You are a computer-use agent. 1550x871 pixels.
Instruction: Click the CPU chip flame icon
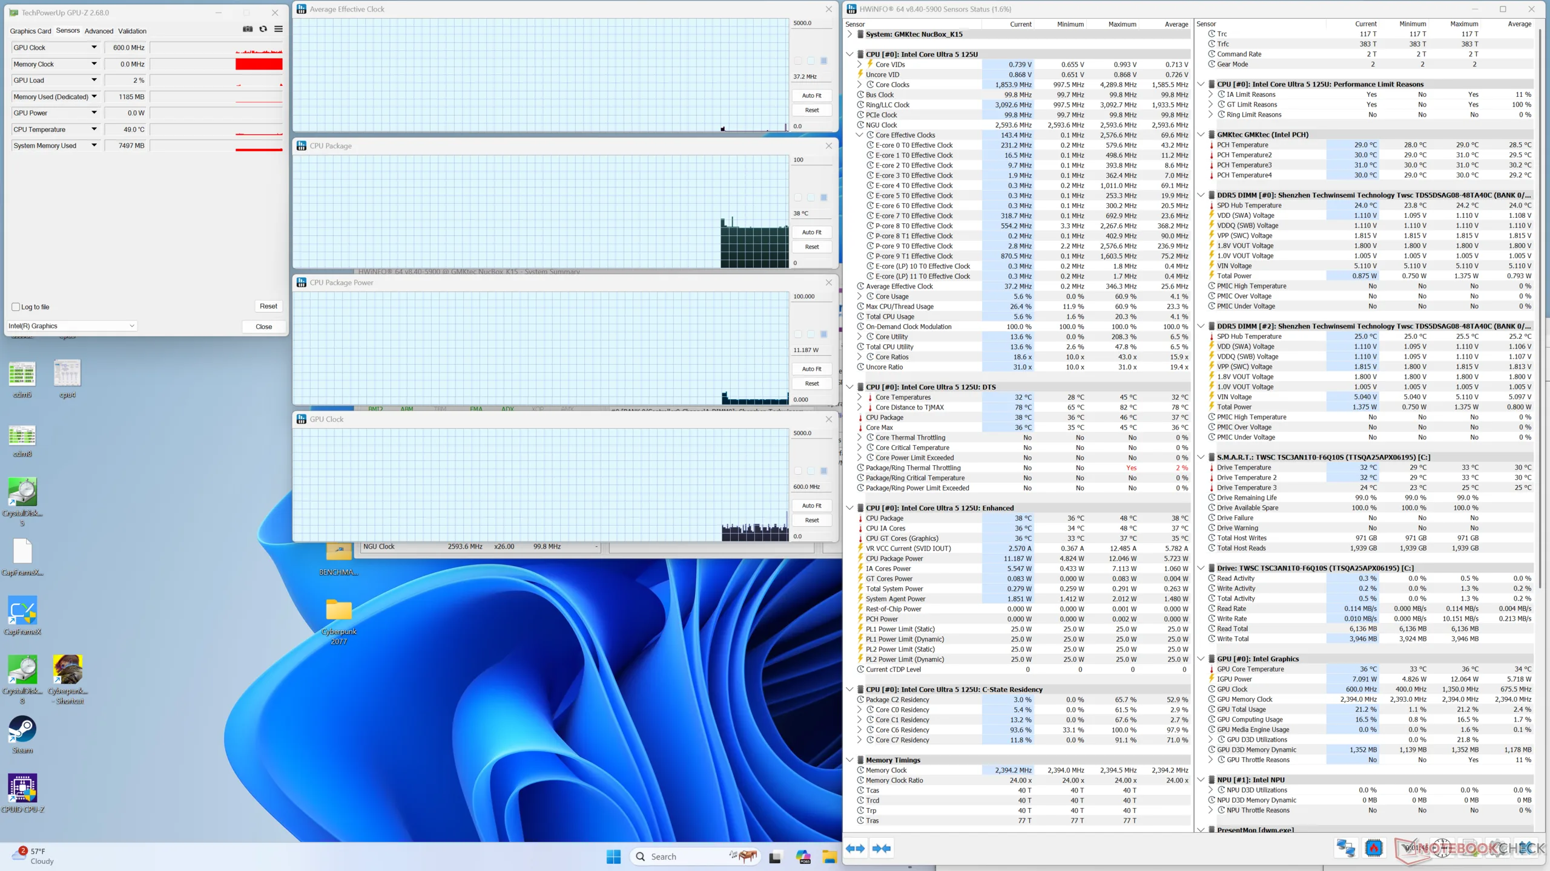[x=1374, y=849]
